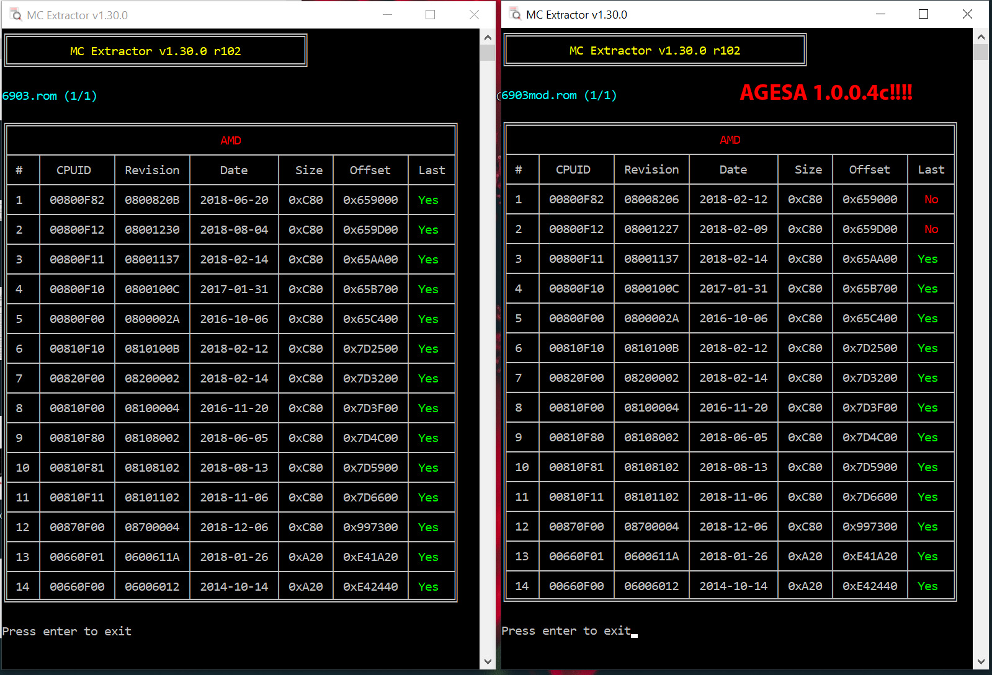Image resolution: width=992 pixels, height=675 pixels.
Task: Click the '6903mod.rom (1/1)' file name
Action: pos(559,95)
